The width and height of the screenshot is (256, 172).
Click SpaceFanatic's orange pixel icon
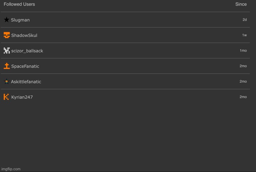click(7, 66)
